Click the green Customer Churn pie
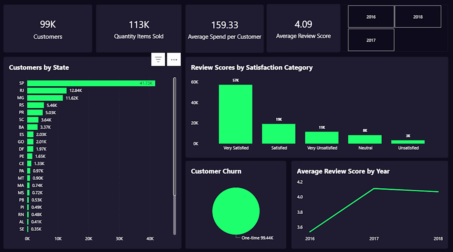Viewport: 453px width, 252px height. pyautogui.click(x=236, y=211)
